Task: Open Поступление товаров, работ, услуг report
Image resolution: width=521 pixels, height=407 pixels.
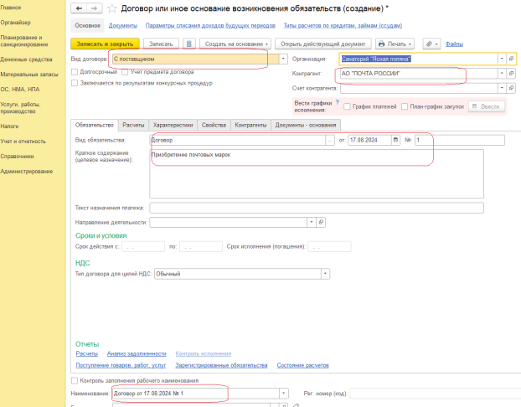Action: click(x=121, y=365)
